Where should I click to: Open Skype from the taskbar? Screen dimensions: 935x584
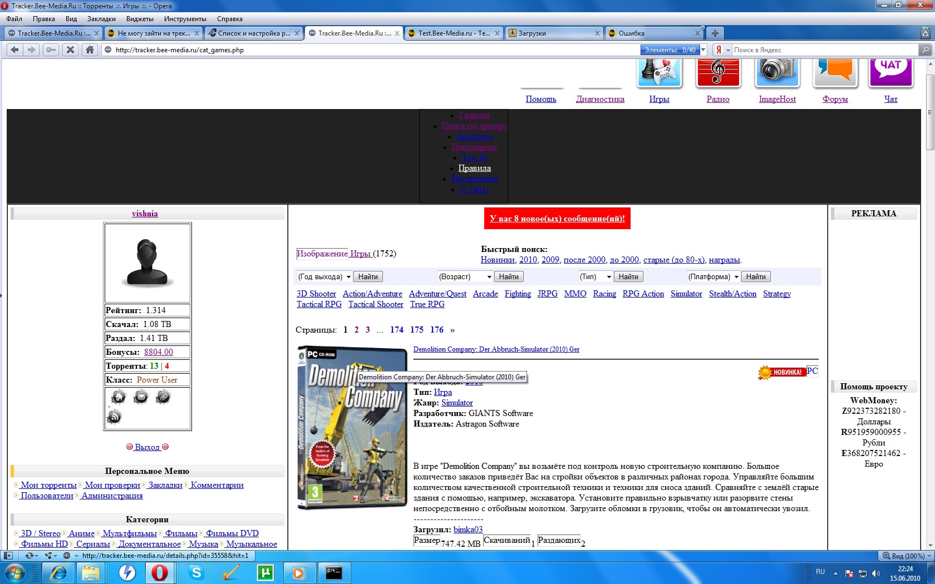(x=196, y=572)
